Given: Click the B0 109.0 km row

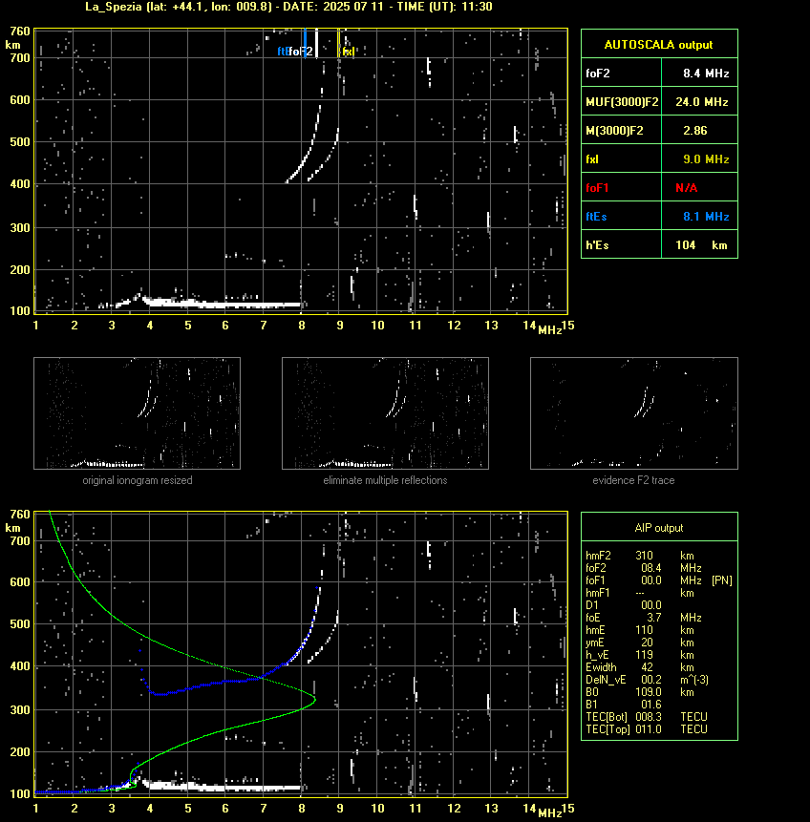Looking at the screenshot, I should [640, 692].
